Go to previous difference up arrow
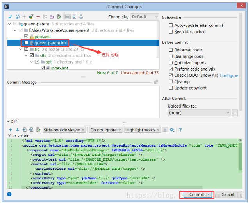248x203 pixels. (x=11, y=130)
